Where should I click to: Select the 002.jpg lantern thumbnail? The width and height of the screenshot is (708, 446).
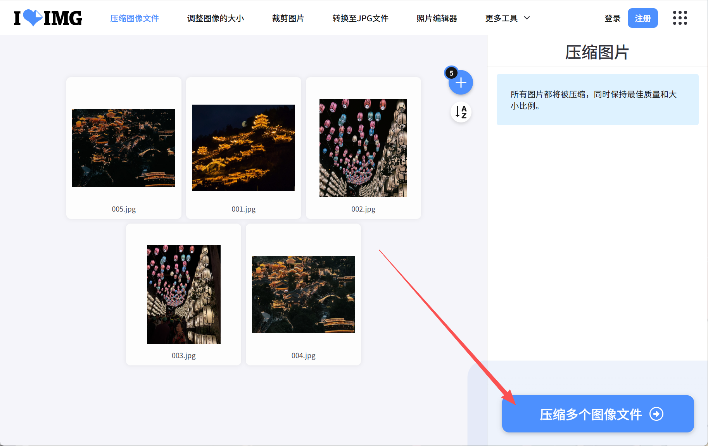363,148
